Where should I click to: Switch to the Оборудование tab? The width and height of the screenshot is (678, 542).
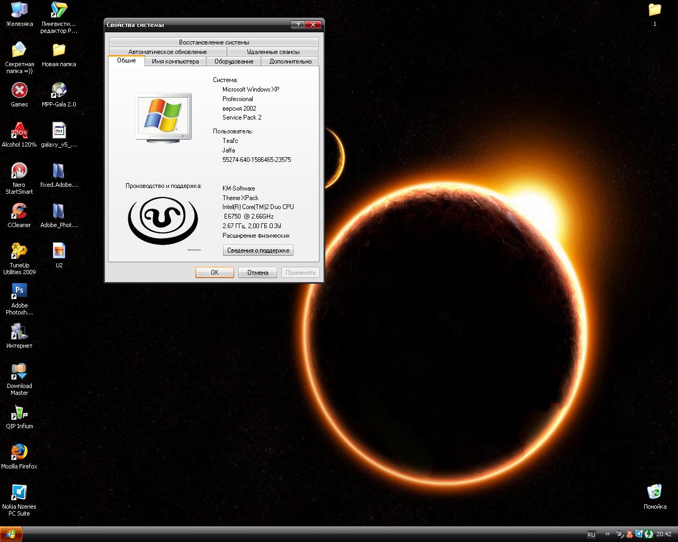pyautogui.click(x=234, y=61)
